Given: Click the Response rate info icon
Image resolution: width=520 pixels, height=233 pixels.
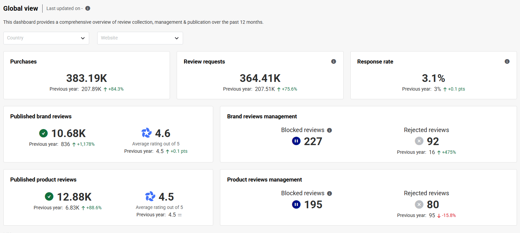Looking at the screenshot, I should tap(507, 62).
